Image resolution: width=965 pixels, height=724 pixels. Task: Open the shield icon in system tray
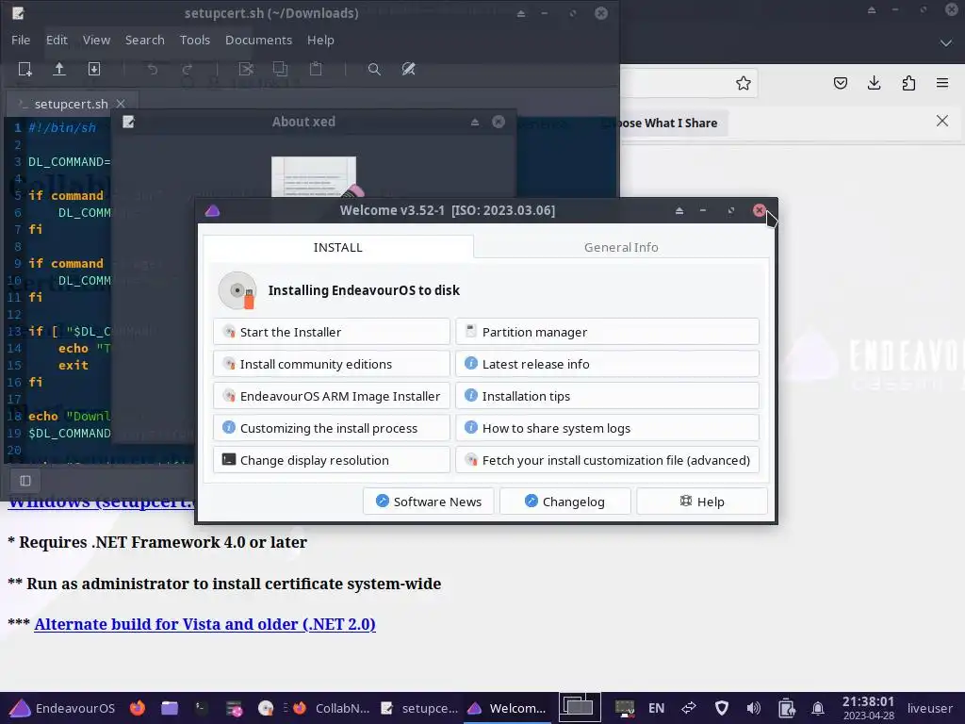point(721,708)
